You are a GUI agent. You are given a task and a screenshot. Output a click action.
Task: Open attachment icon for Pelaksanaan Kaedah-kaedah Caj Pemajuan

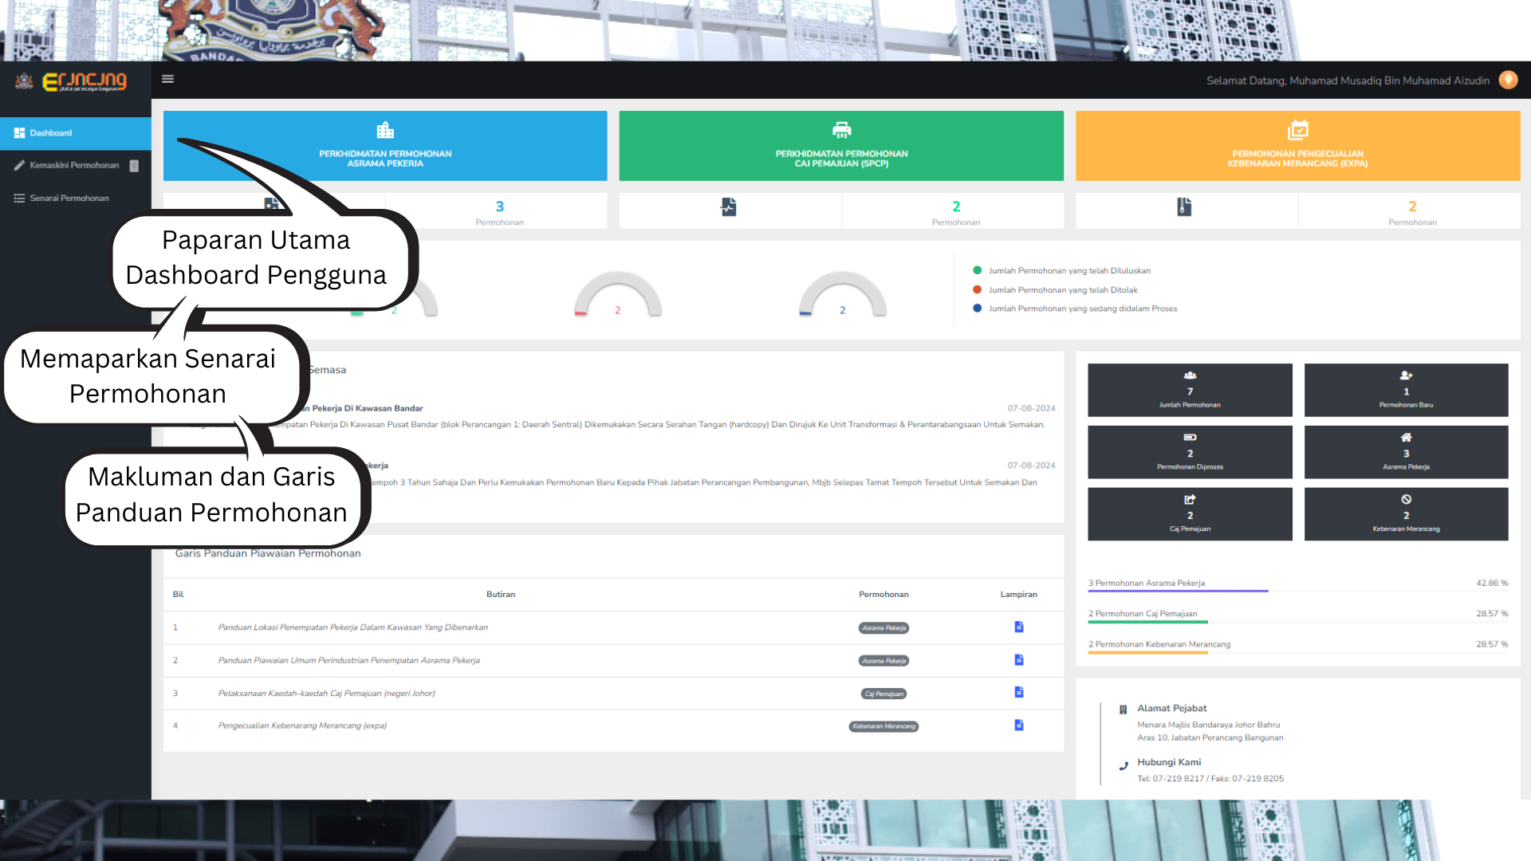click(1018, 693)
